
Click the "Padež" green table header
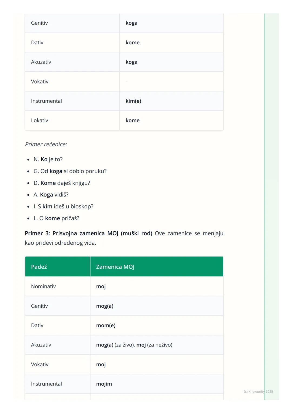[x=39, y=267]
